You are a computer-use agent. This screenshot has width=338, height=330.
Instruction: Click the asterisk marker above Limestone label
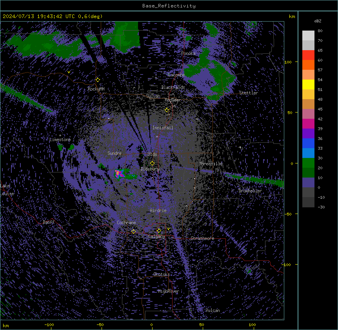coord(60,136)
